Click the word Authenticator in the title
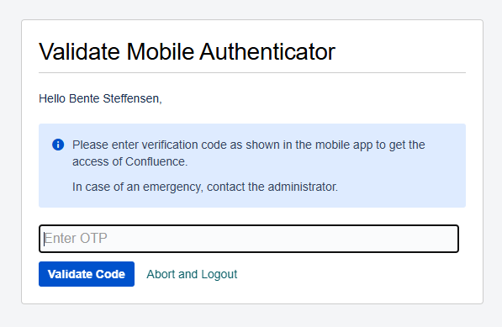The width and height of the screenshot is (502, 327). [267, 51]
